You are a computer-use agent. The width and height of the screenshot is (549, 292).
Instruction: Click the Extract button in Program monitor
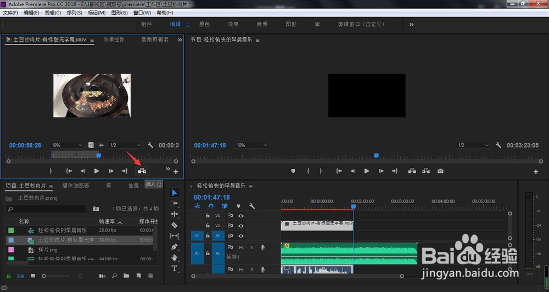(426, 171)
